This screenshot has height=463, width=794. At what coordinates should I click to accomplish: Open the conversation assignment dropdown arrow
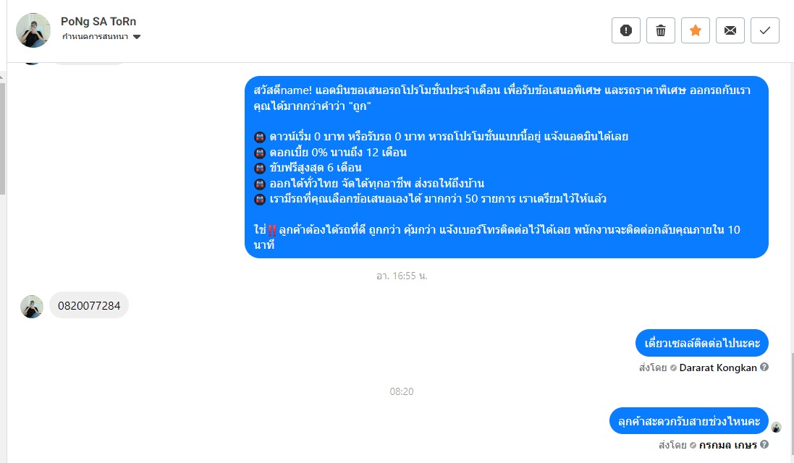tap(137, 36)
